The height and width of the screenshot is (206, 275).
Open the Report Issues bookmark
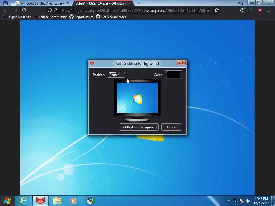tap(81, 17)
